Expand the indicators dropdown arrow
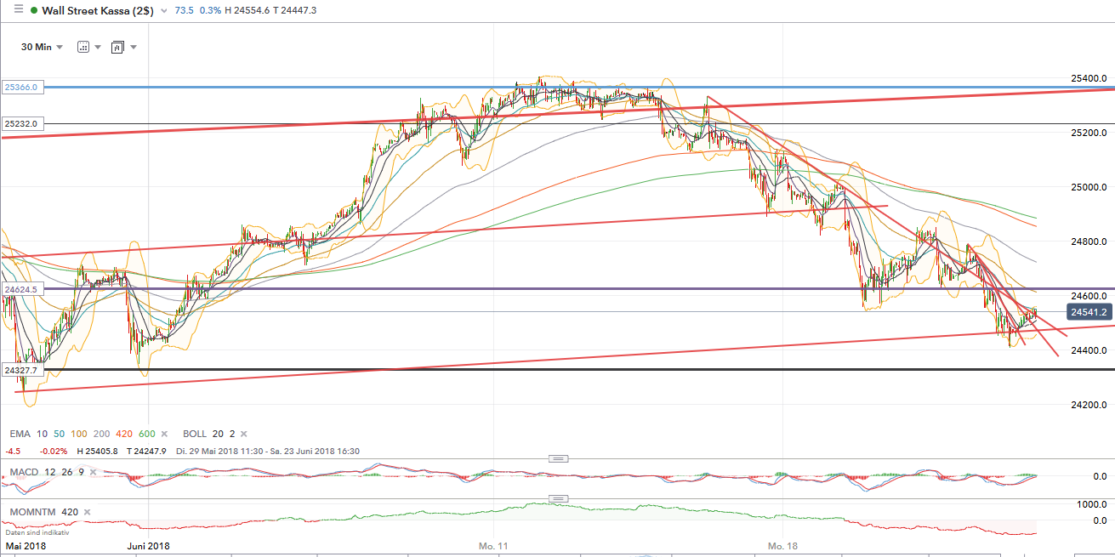The image size is (1115, 557). point(133,47)
